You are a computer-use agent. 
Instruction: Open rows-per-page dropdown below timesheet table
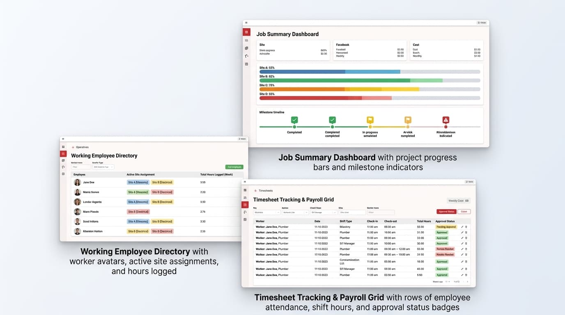448,282
